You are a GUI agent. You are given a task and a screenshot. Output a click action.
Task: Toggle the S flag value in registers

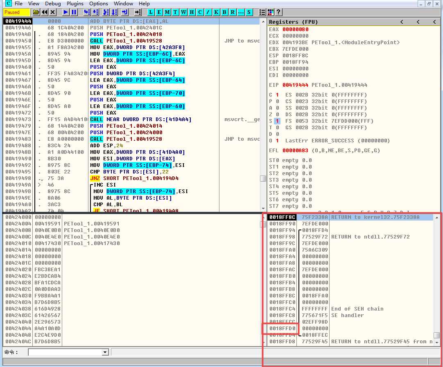tap(276, 121)
